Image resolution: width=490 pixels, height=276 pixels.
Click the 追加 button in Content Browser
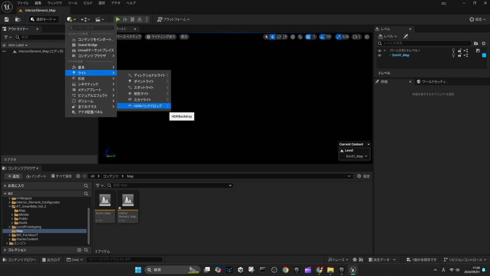pyautogui.click(x=13, y=176)
